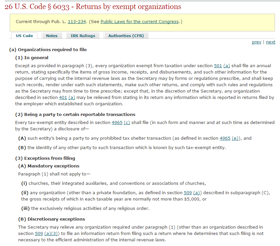Open the section 401 link
280x246 pixels.
[x=63, y=98]
